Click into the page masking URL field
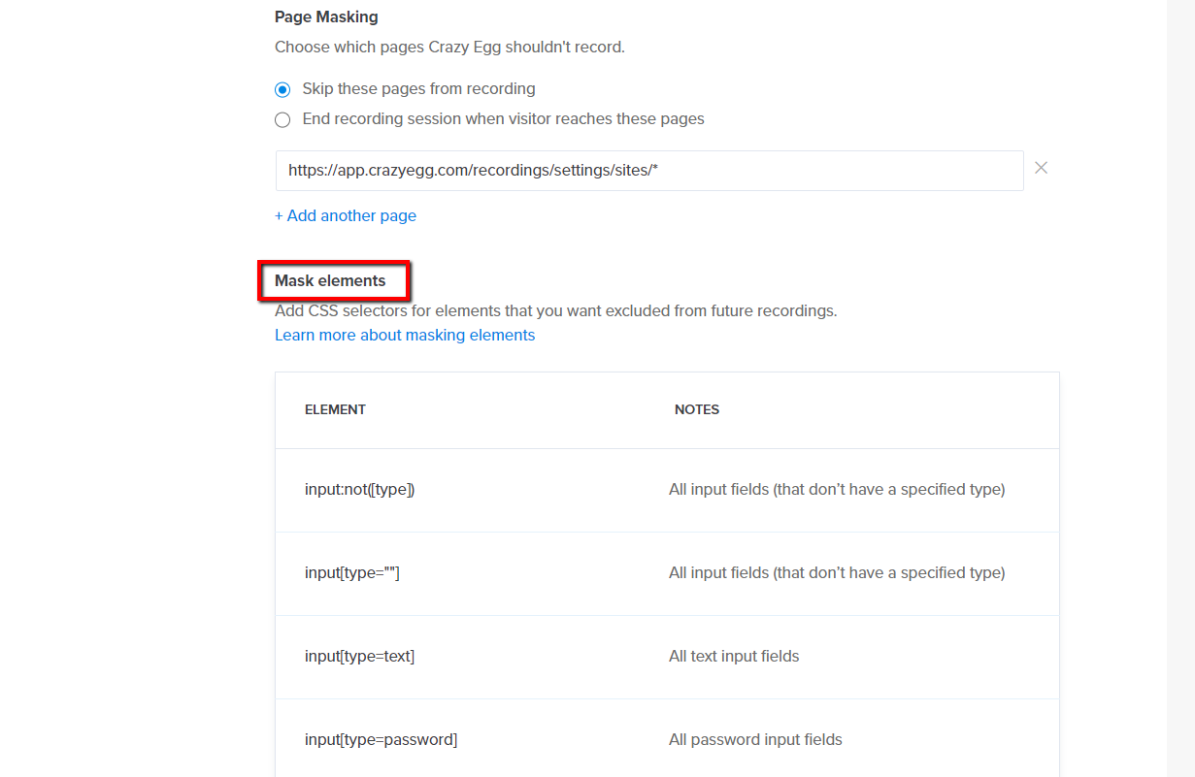This screenshot has width=1195, height=777. (649, 170)
